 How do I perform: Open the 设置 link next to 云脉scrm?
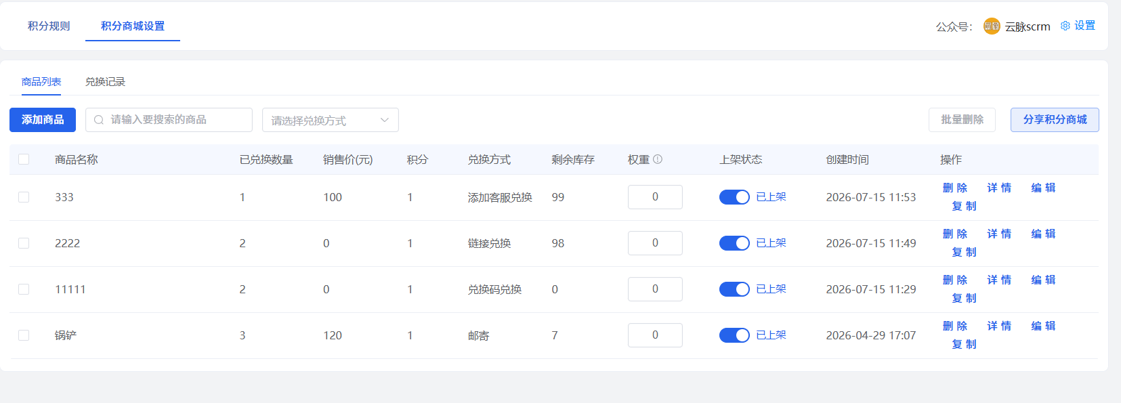[x=1084, y=26]
